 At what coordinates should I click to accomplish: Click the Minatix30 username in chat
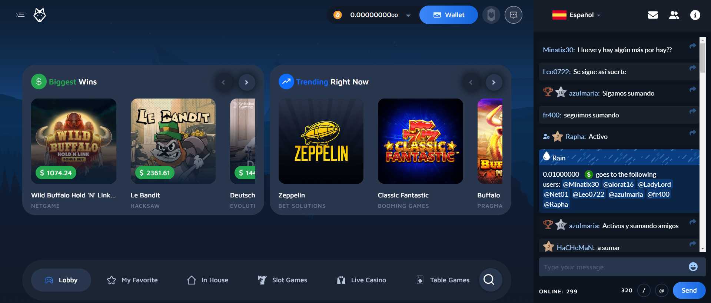559,50
